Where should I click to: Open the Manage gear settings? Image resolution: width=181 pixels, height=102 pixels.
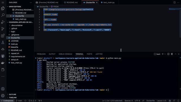pyautogui.click(x=3, y=96)
